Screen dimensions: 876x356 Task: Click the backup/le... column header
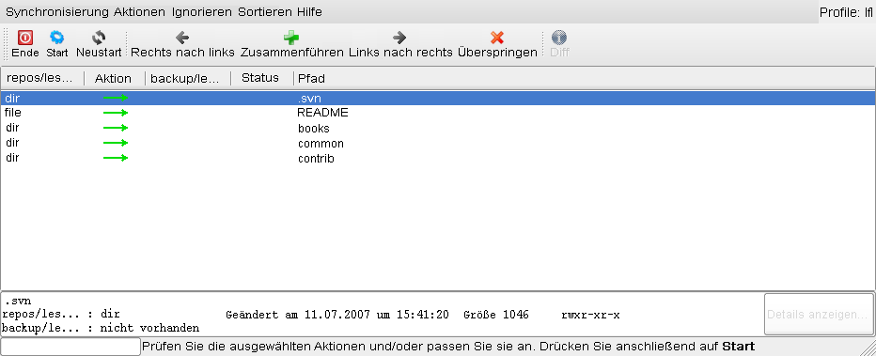tap(187, 78)
